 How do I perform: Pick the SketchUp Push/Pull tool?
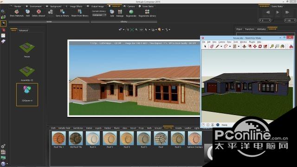(245, 46)
